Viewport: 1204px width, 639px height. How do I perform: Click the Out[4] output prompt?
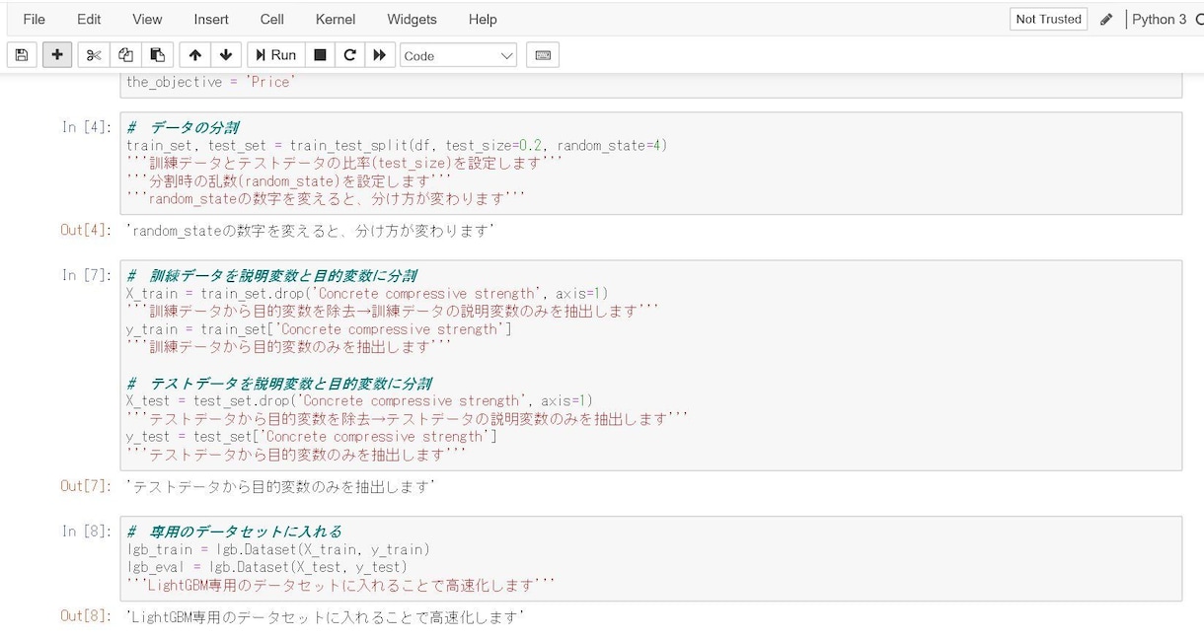tap(87, 230)
